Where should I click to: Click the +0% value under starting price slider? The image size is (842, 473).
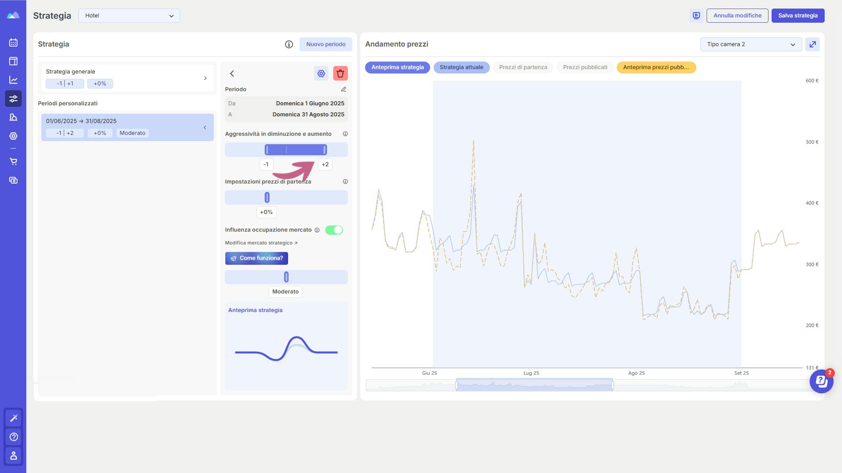(x=266, y=212)
